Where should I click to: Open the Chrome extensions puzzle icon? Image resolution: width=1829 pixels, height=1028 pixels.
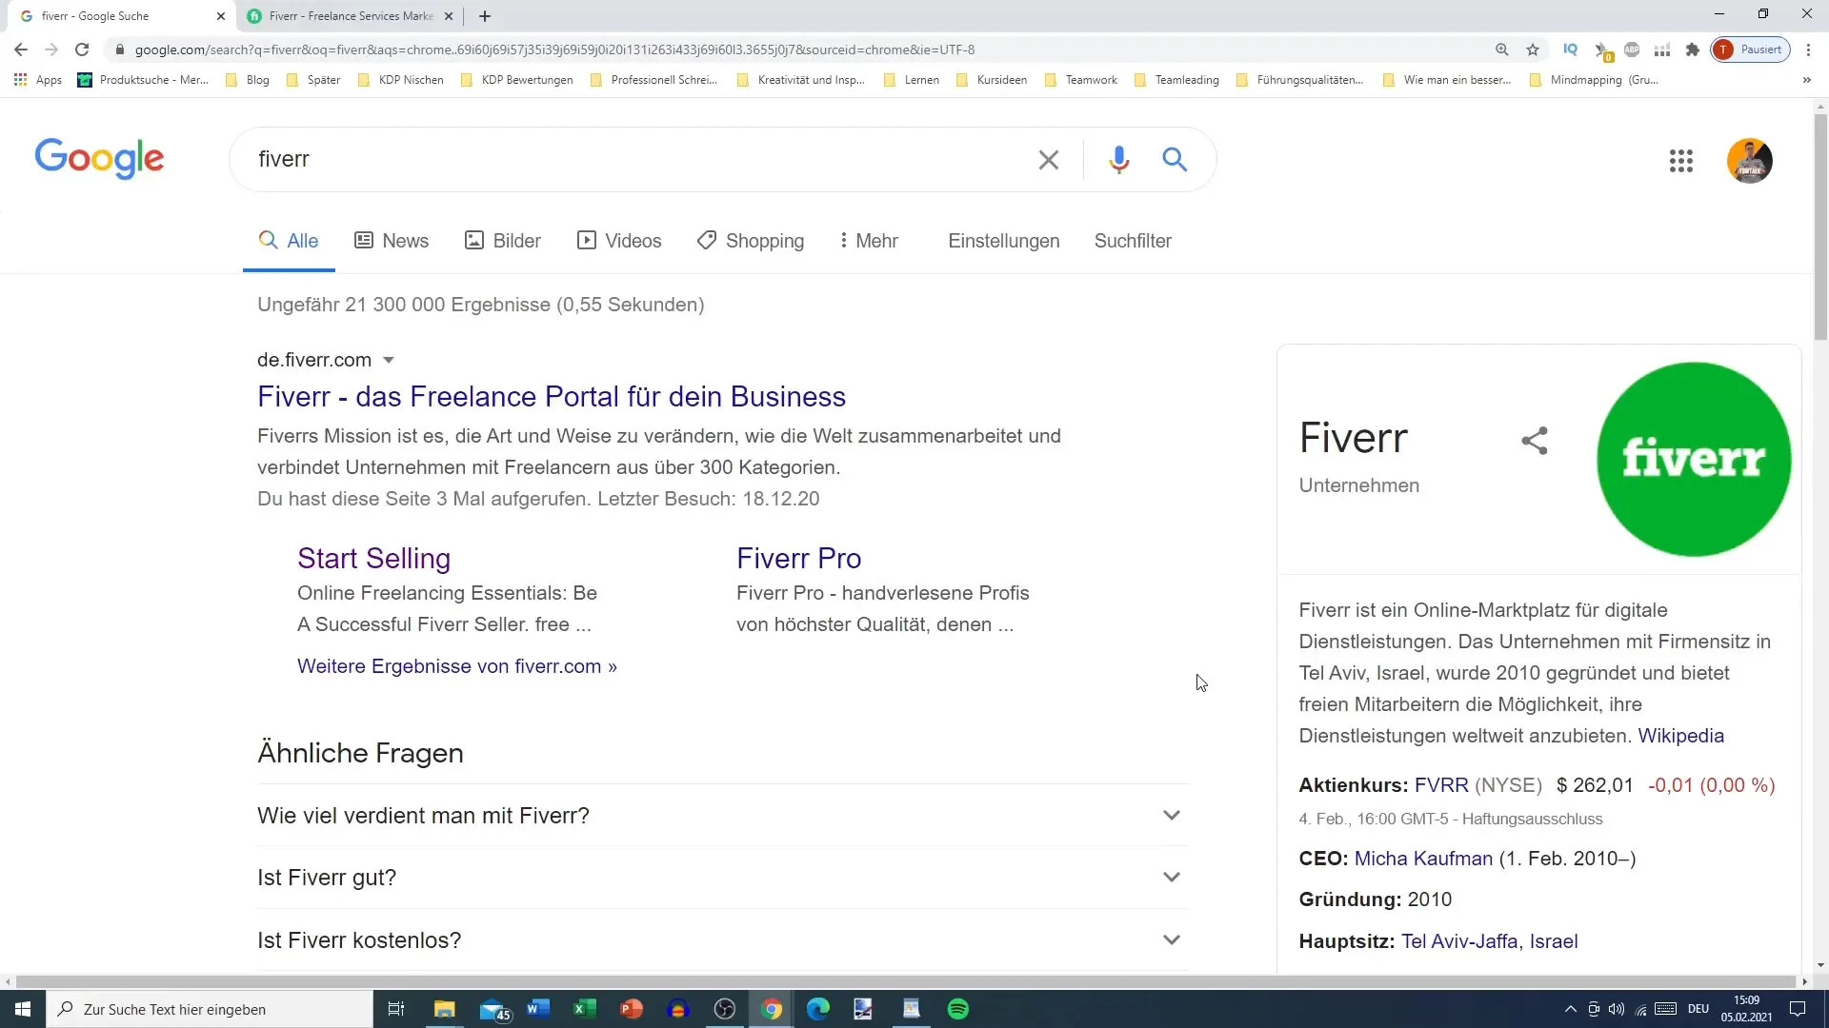[1693, 49]
